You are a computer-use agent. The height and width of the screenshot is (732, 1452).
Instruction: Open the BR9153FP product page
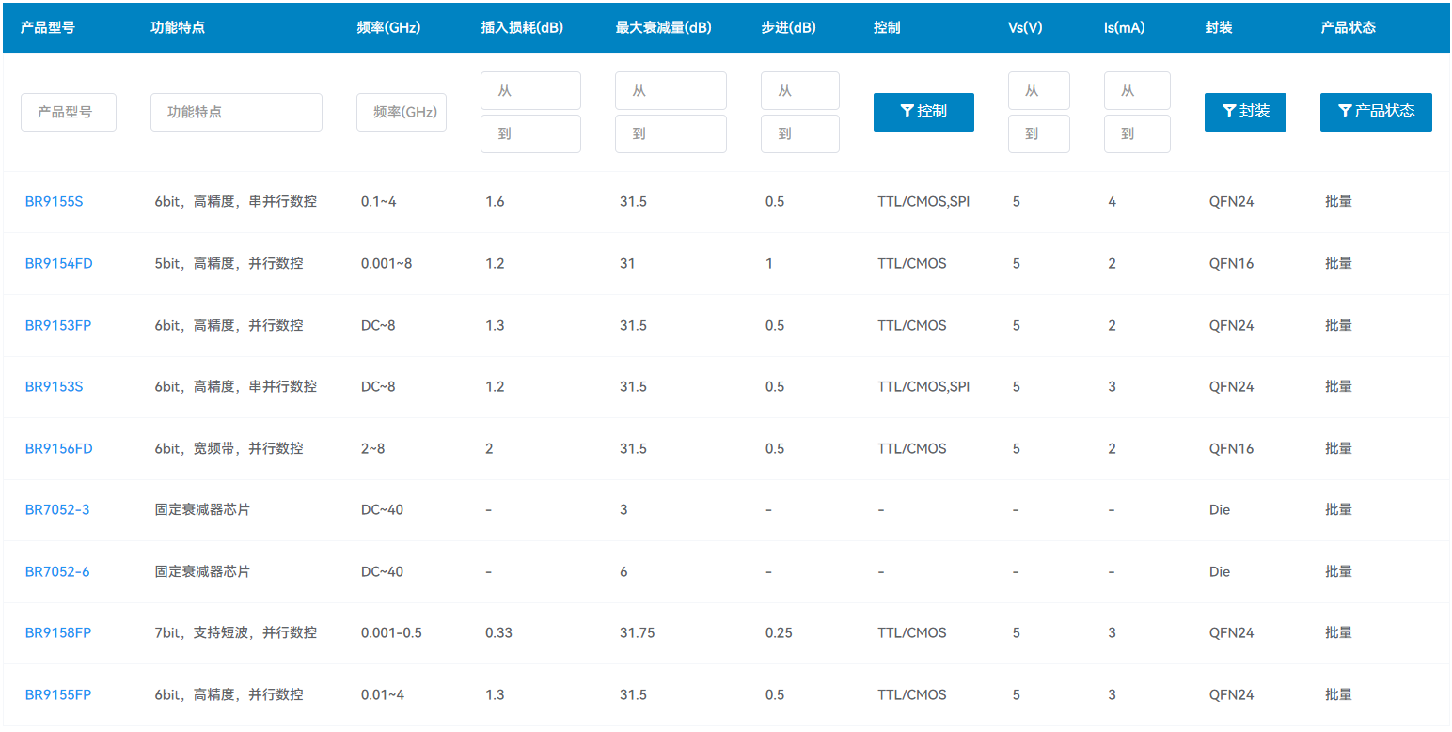coord(57,325)
